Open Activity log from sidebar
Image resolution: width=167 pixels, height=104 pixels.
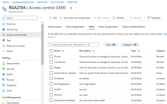(12, 29)
